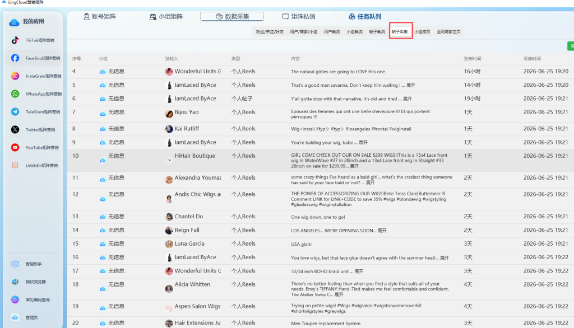Open the 矩阵私信 tab

pos(299,16)
